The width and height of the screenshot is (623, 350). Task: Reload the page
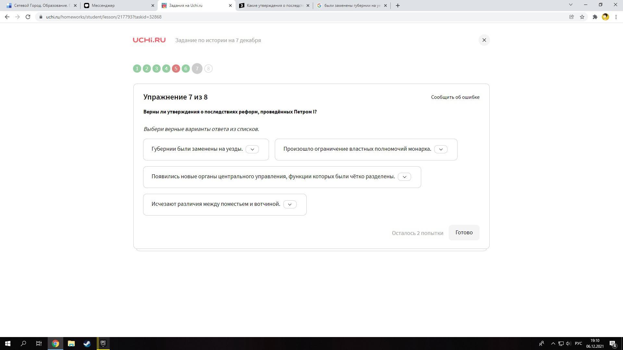click(x=28, y=17)
